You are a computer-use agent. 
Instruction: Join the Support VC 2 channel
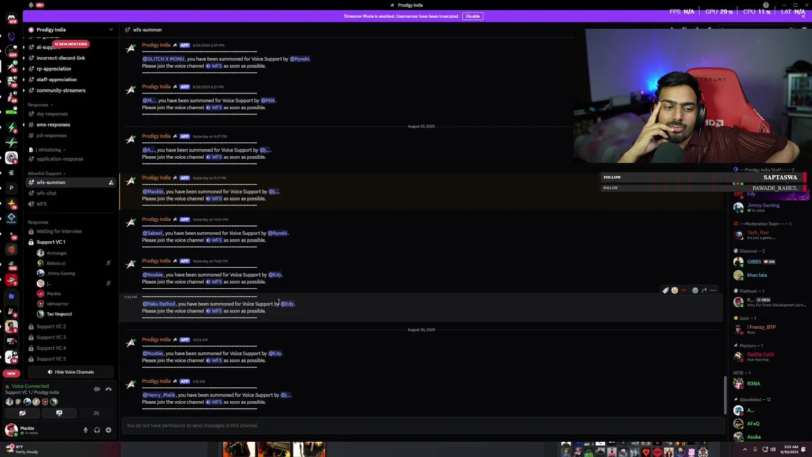(51, 326)
